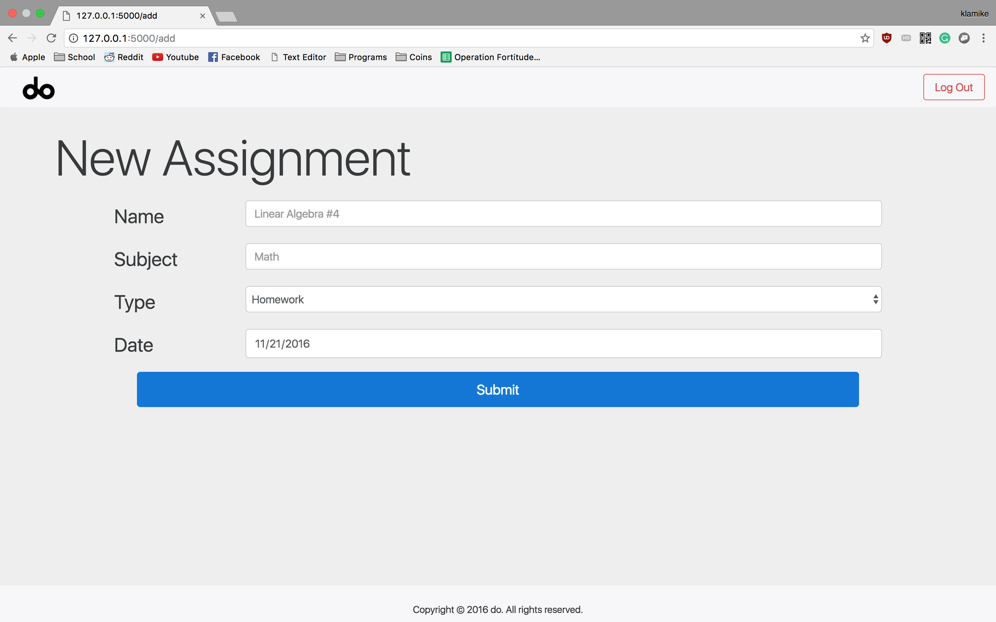This screenshot has height=622, width=996.
Task: Click the site info icon in address bar
Action: [74, 38]
